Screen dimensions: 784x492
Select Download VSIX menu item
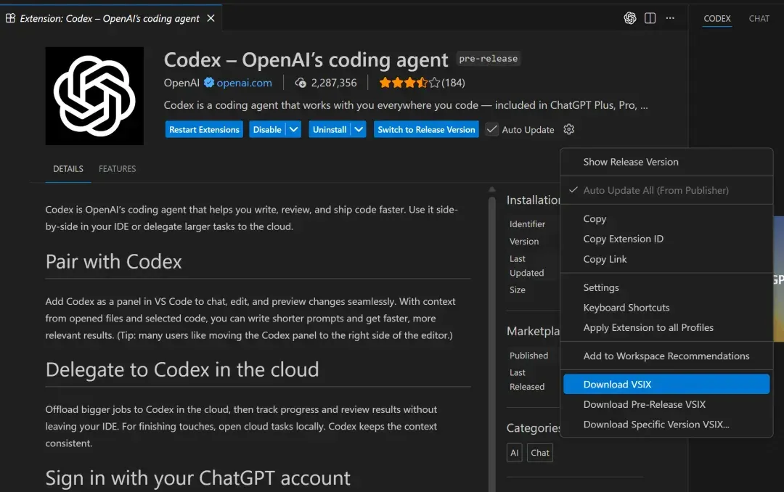click(x=666, y=384)
